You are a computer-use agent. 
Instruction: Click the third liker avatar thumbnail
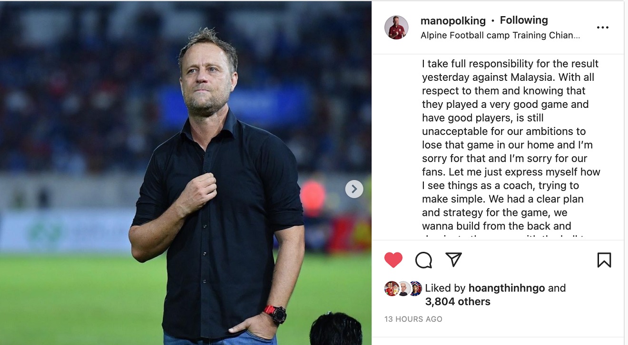pos(415,288)
